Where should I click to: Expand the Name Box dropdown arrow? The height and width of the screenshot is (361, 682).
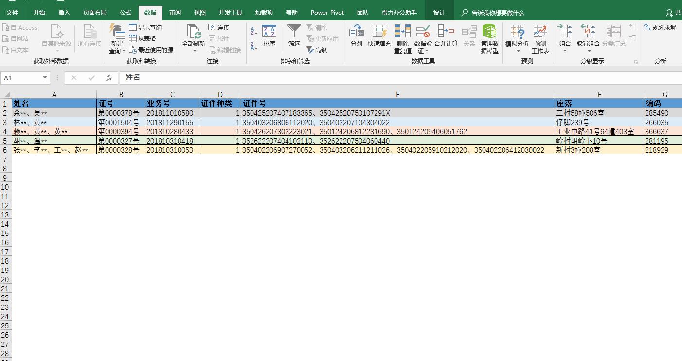(45, 78)
